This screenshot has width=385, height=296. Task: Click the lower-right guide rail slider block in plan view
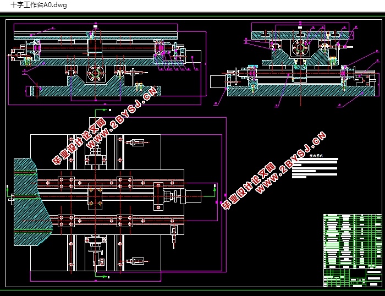tap(125, 221)
